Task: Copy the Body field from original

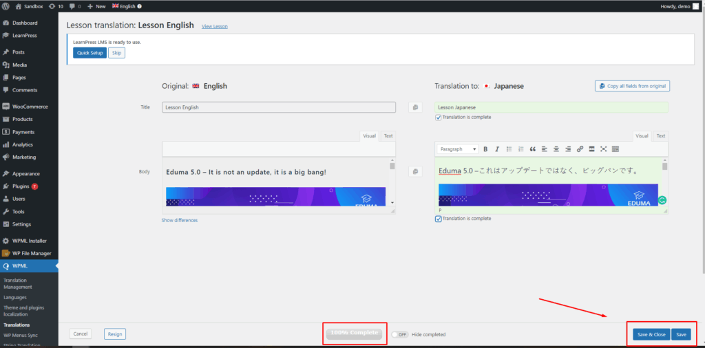Action: point(415,171)
